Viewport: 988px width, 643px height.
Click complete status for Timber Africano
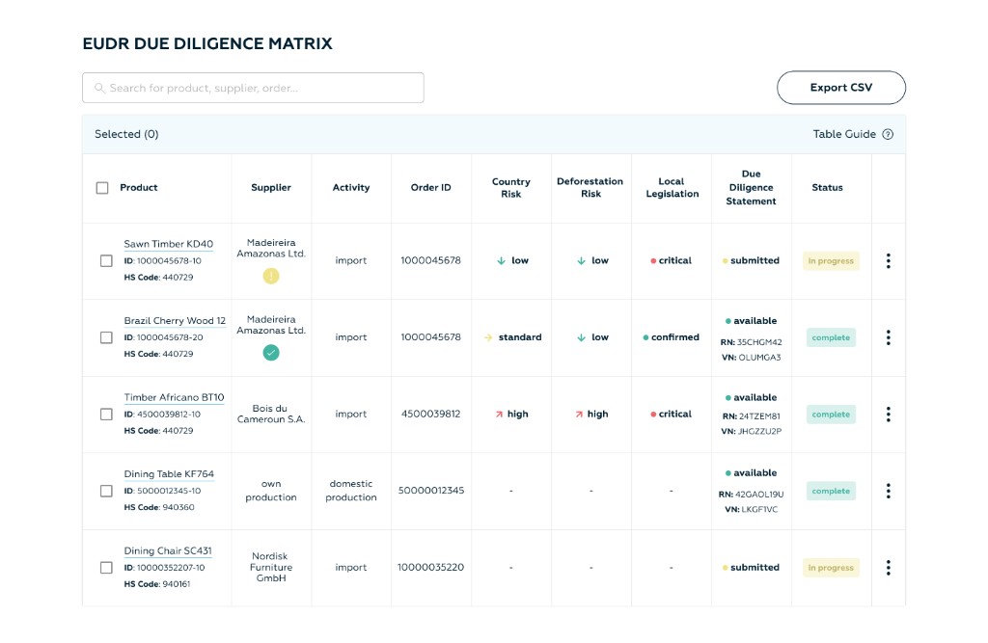(x=831, y=415)
